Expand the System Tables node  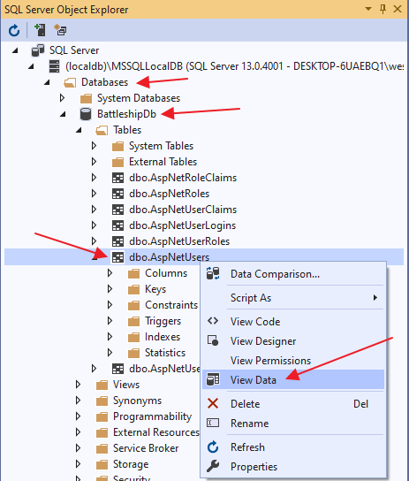tap(94, 146)
